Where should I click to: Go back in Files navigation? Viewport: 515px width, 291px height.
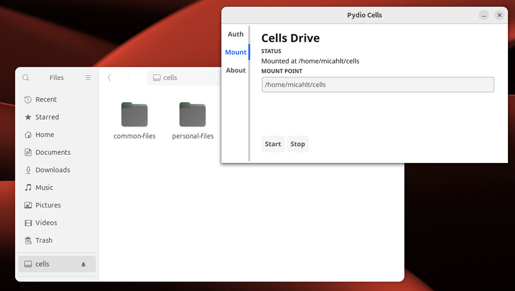pos(109,78)
